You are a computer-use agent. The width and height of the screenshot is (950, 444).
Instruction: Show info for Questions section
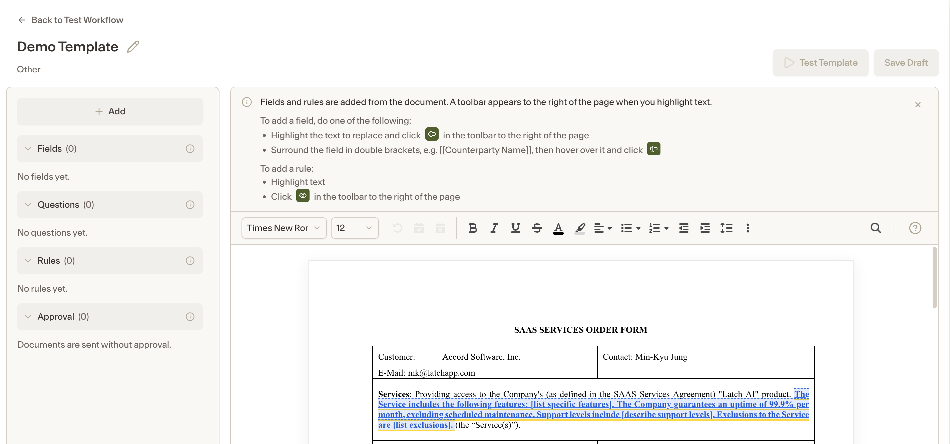pos(190,204)
